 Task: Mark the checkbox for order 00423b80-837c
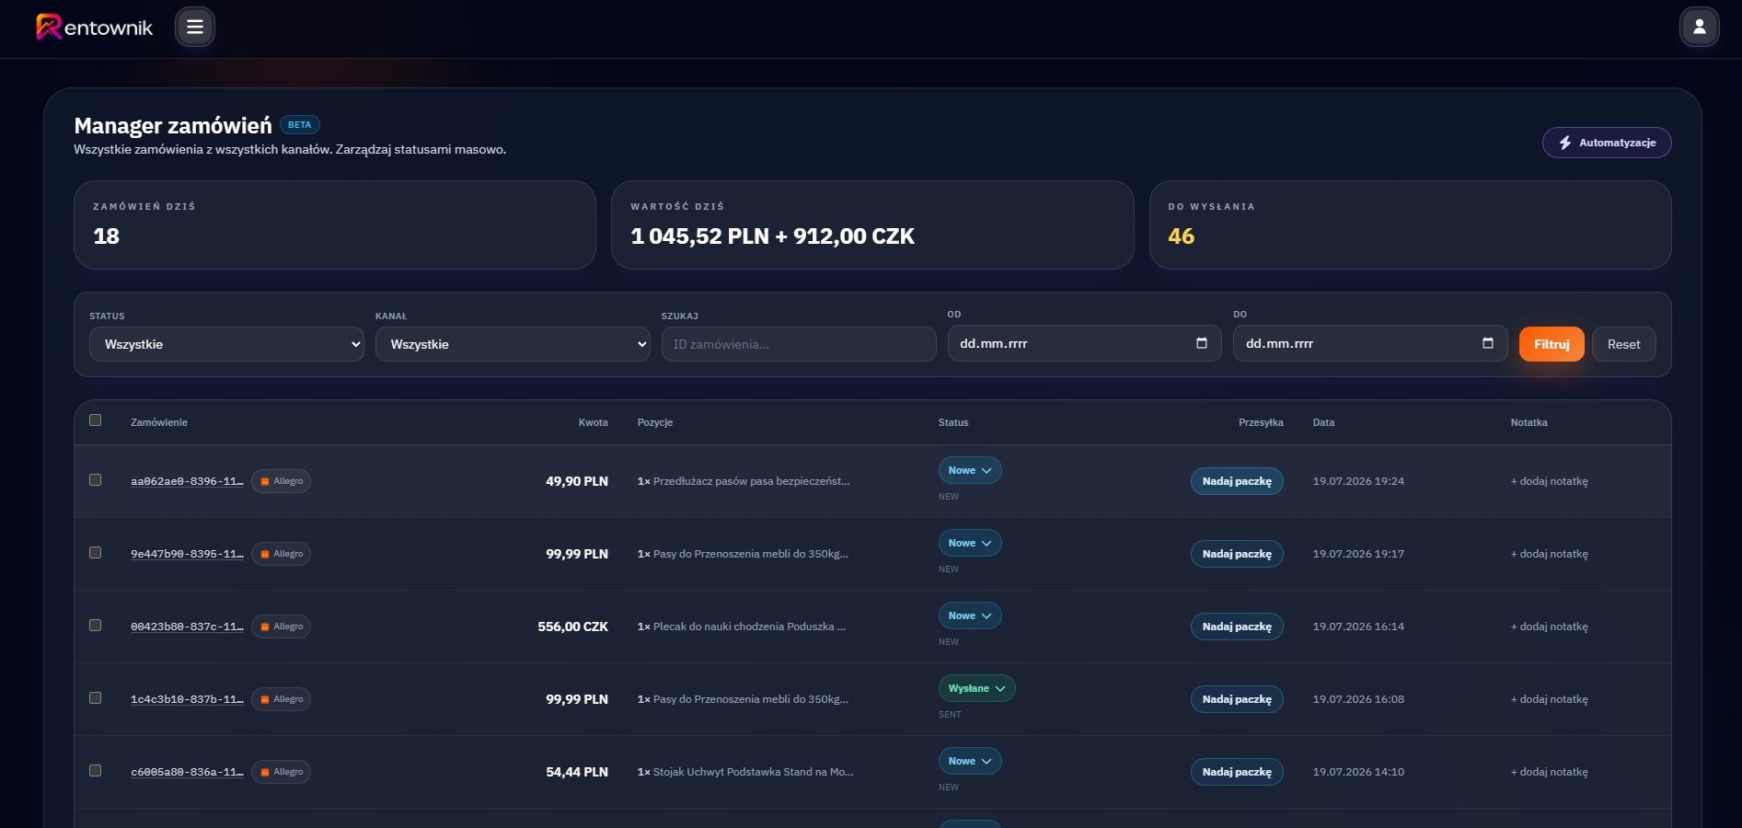point(95,626)
